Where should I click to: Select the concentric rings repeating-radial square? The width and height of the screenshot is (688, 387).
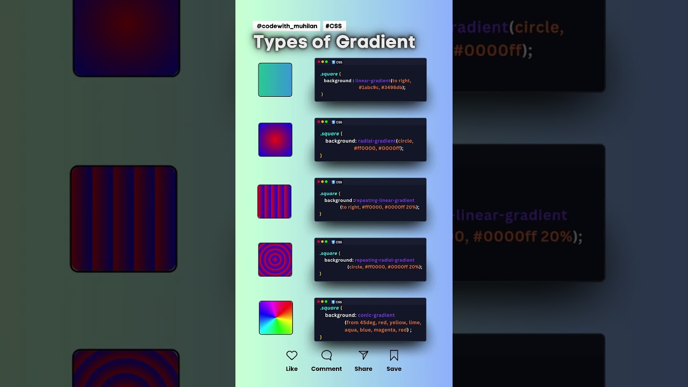point(275,260)
